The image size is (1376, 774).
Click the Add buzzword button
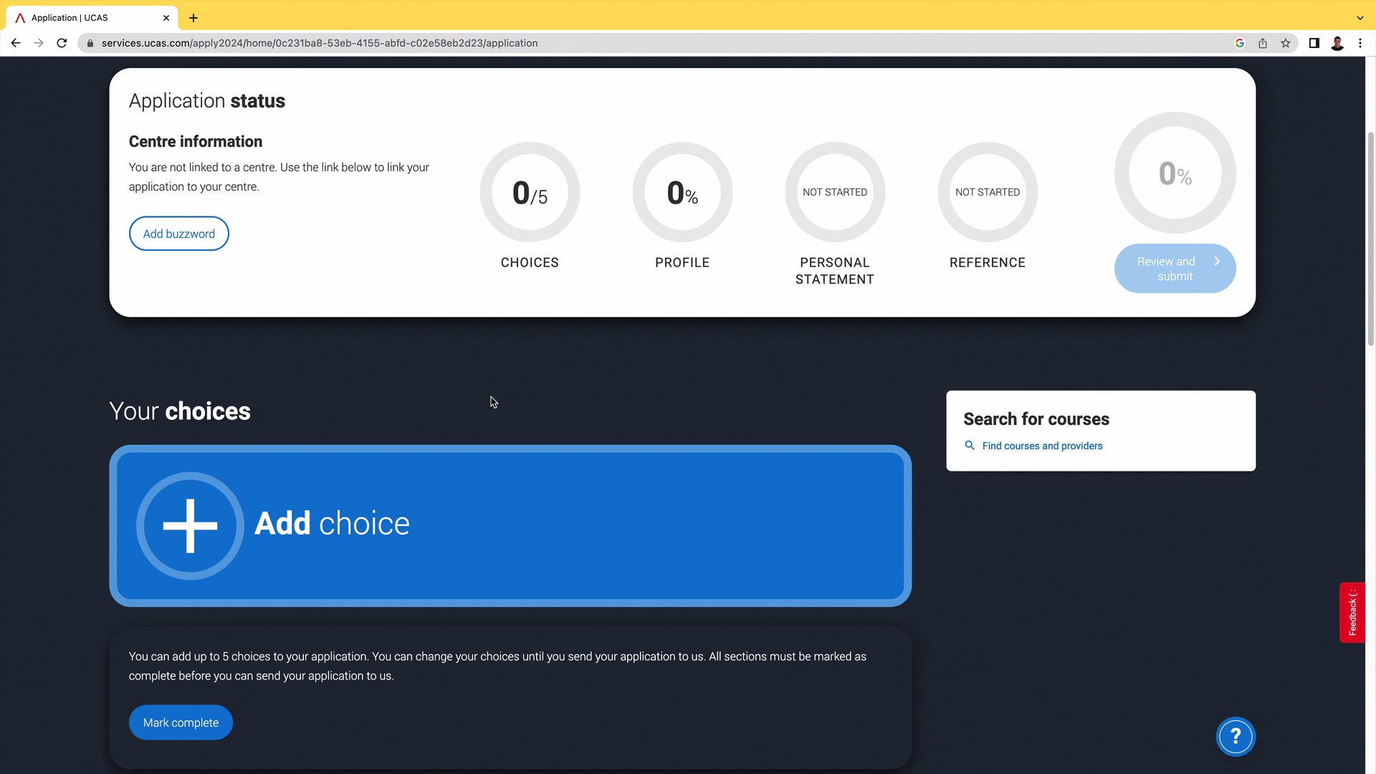pos(179,234)
